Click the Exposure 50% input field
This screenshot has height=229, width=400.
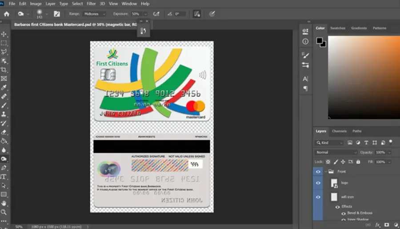point(137,14)
